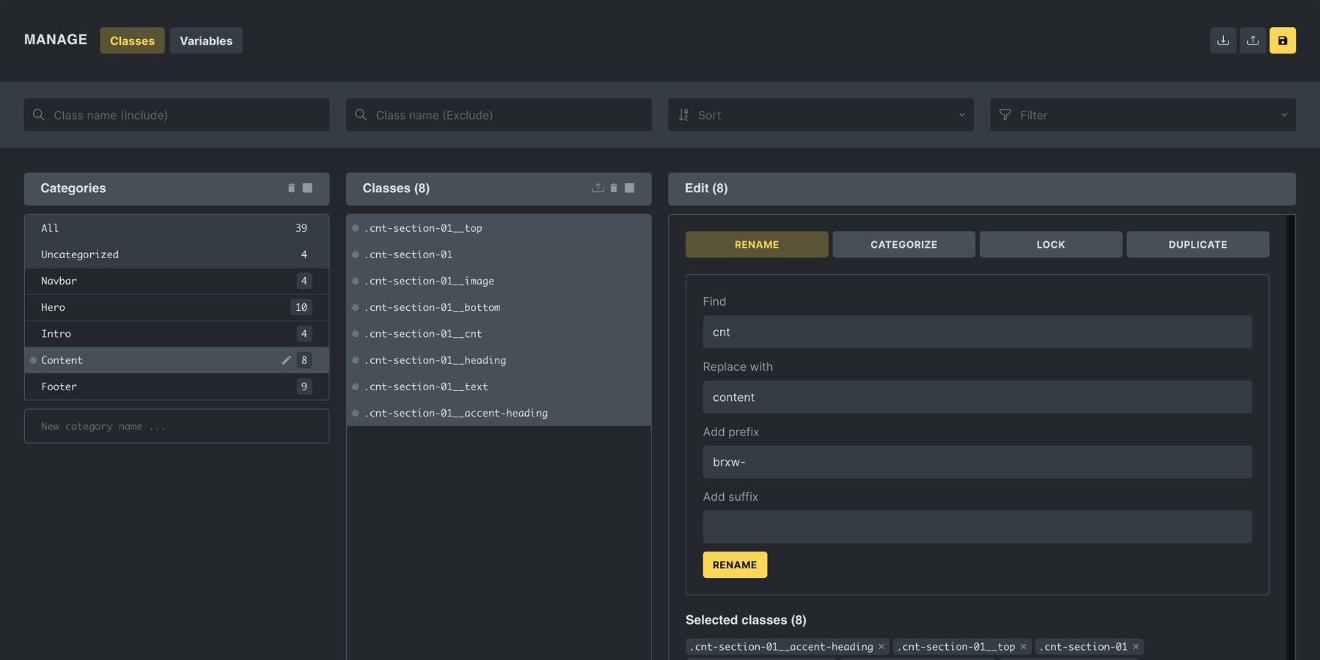Click the Edit panel vertical scrollbar
Image resolution: width=1320 pixels, height=660 pixels.
(x=1291, y=437)
